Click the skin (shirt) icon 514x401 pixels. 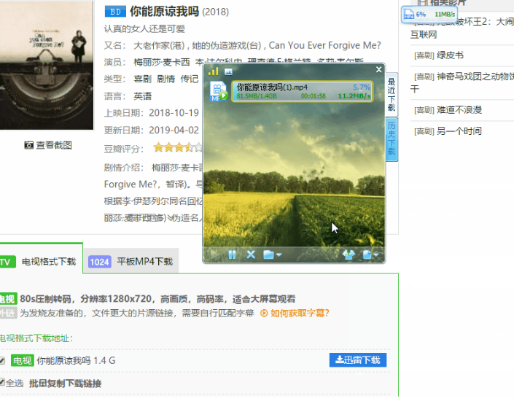pyautogui.click(x=348, y=254)
